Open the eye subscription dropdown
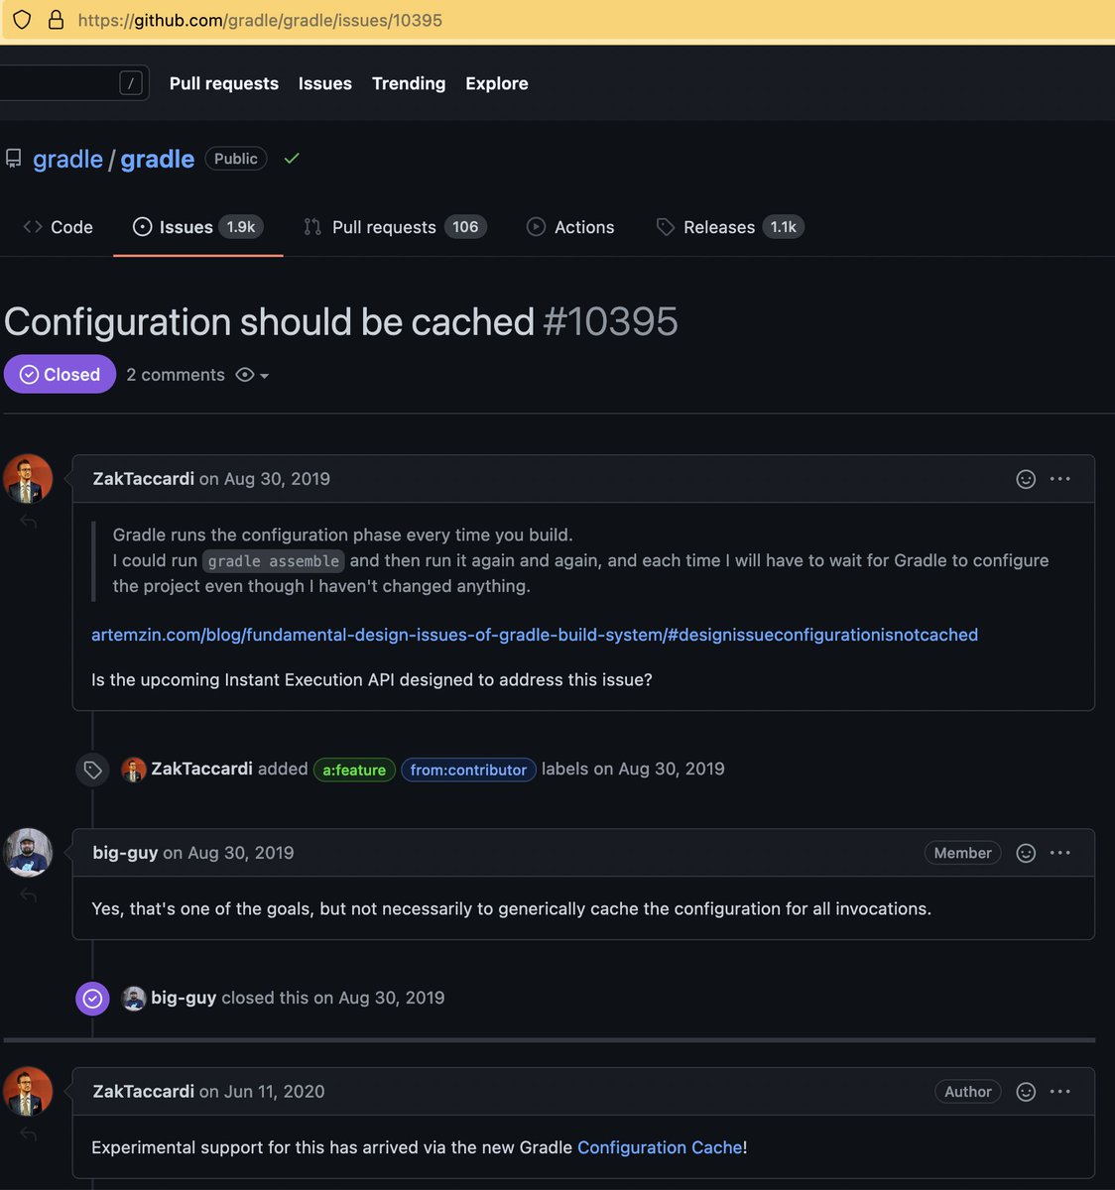Viewport: 1115px width, 1190px height. (x=252, y=375)
